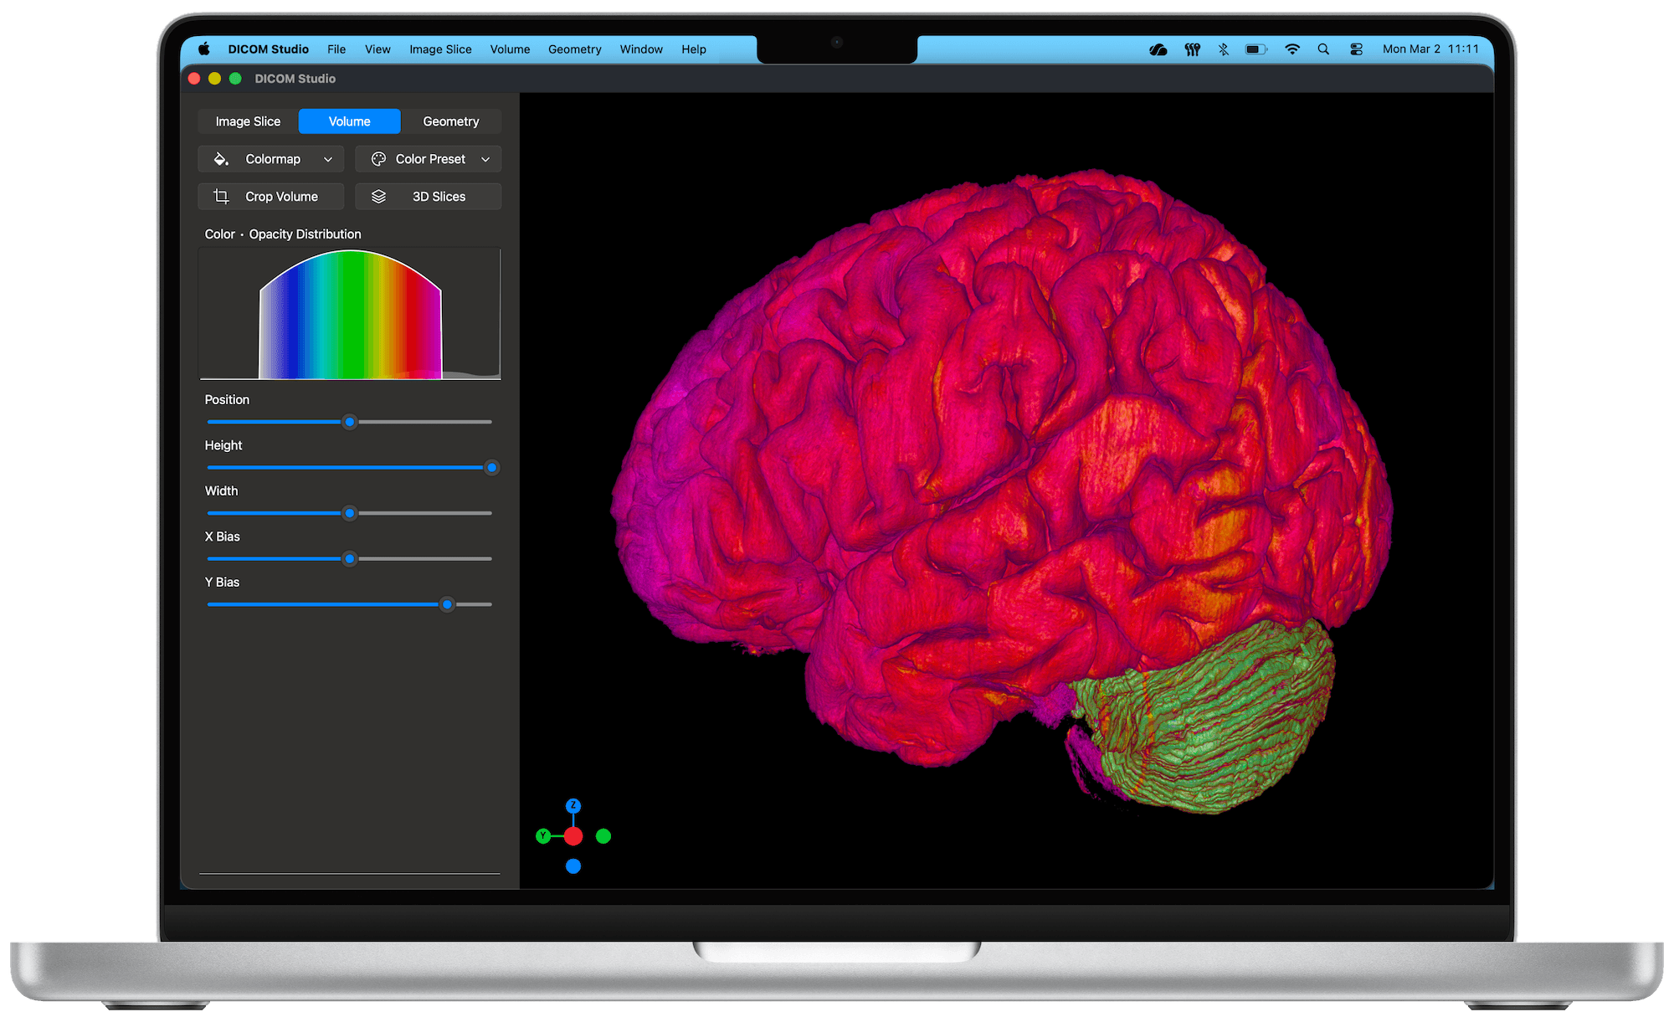This screenshot has height=1022, width=1674.
Task: Open the Volume menu in the menu bar
Action: point(510,49)
